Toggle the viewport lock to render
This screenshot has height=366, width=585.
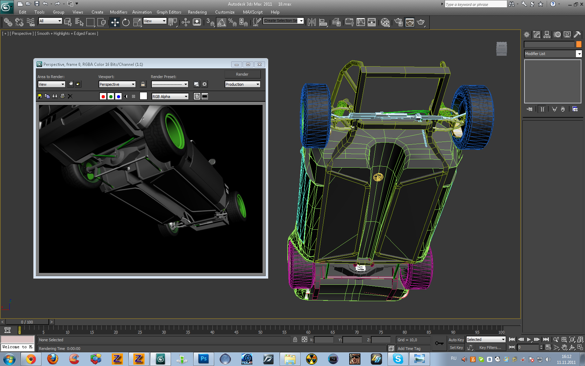(143, 84)
